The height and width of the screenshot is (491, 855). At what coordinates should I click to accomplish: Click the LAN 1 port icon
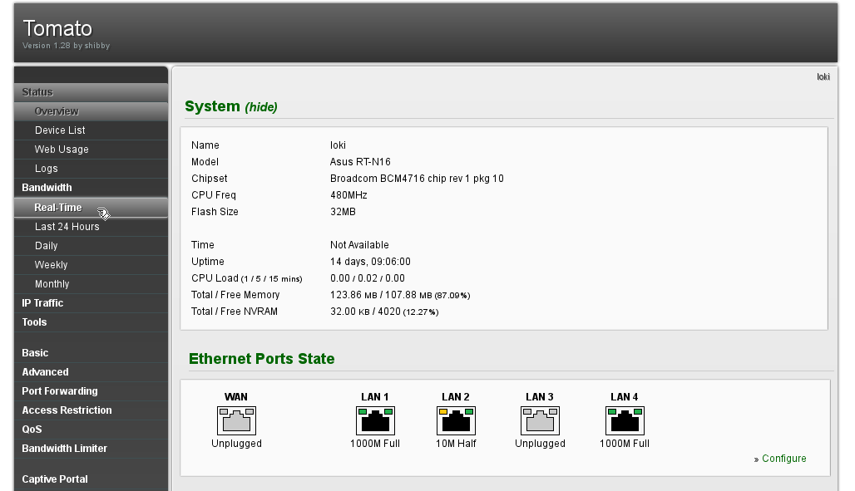point(375,420)
